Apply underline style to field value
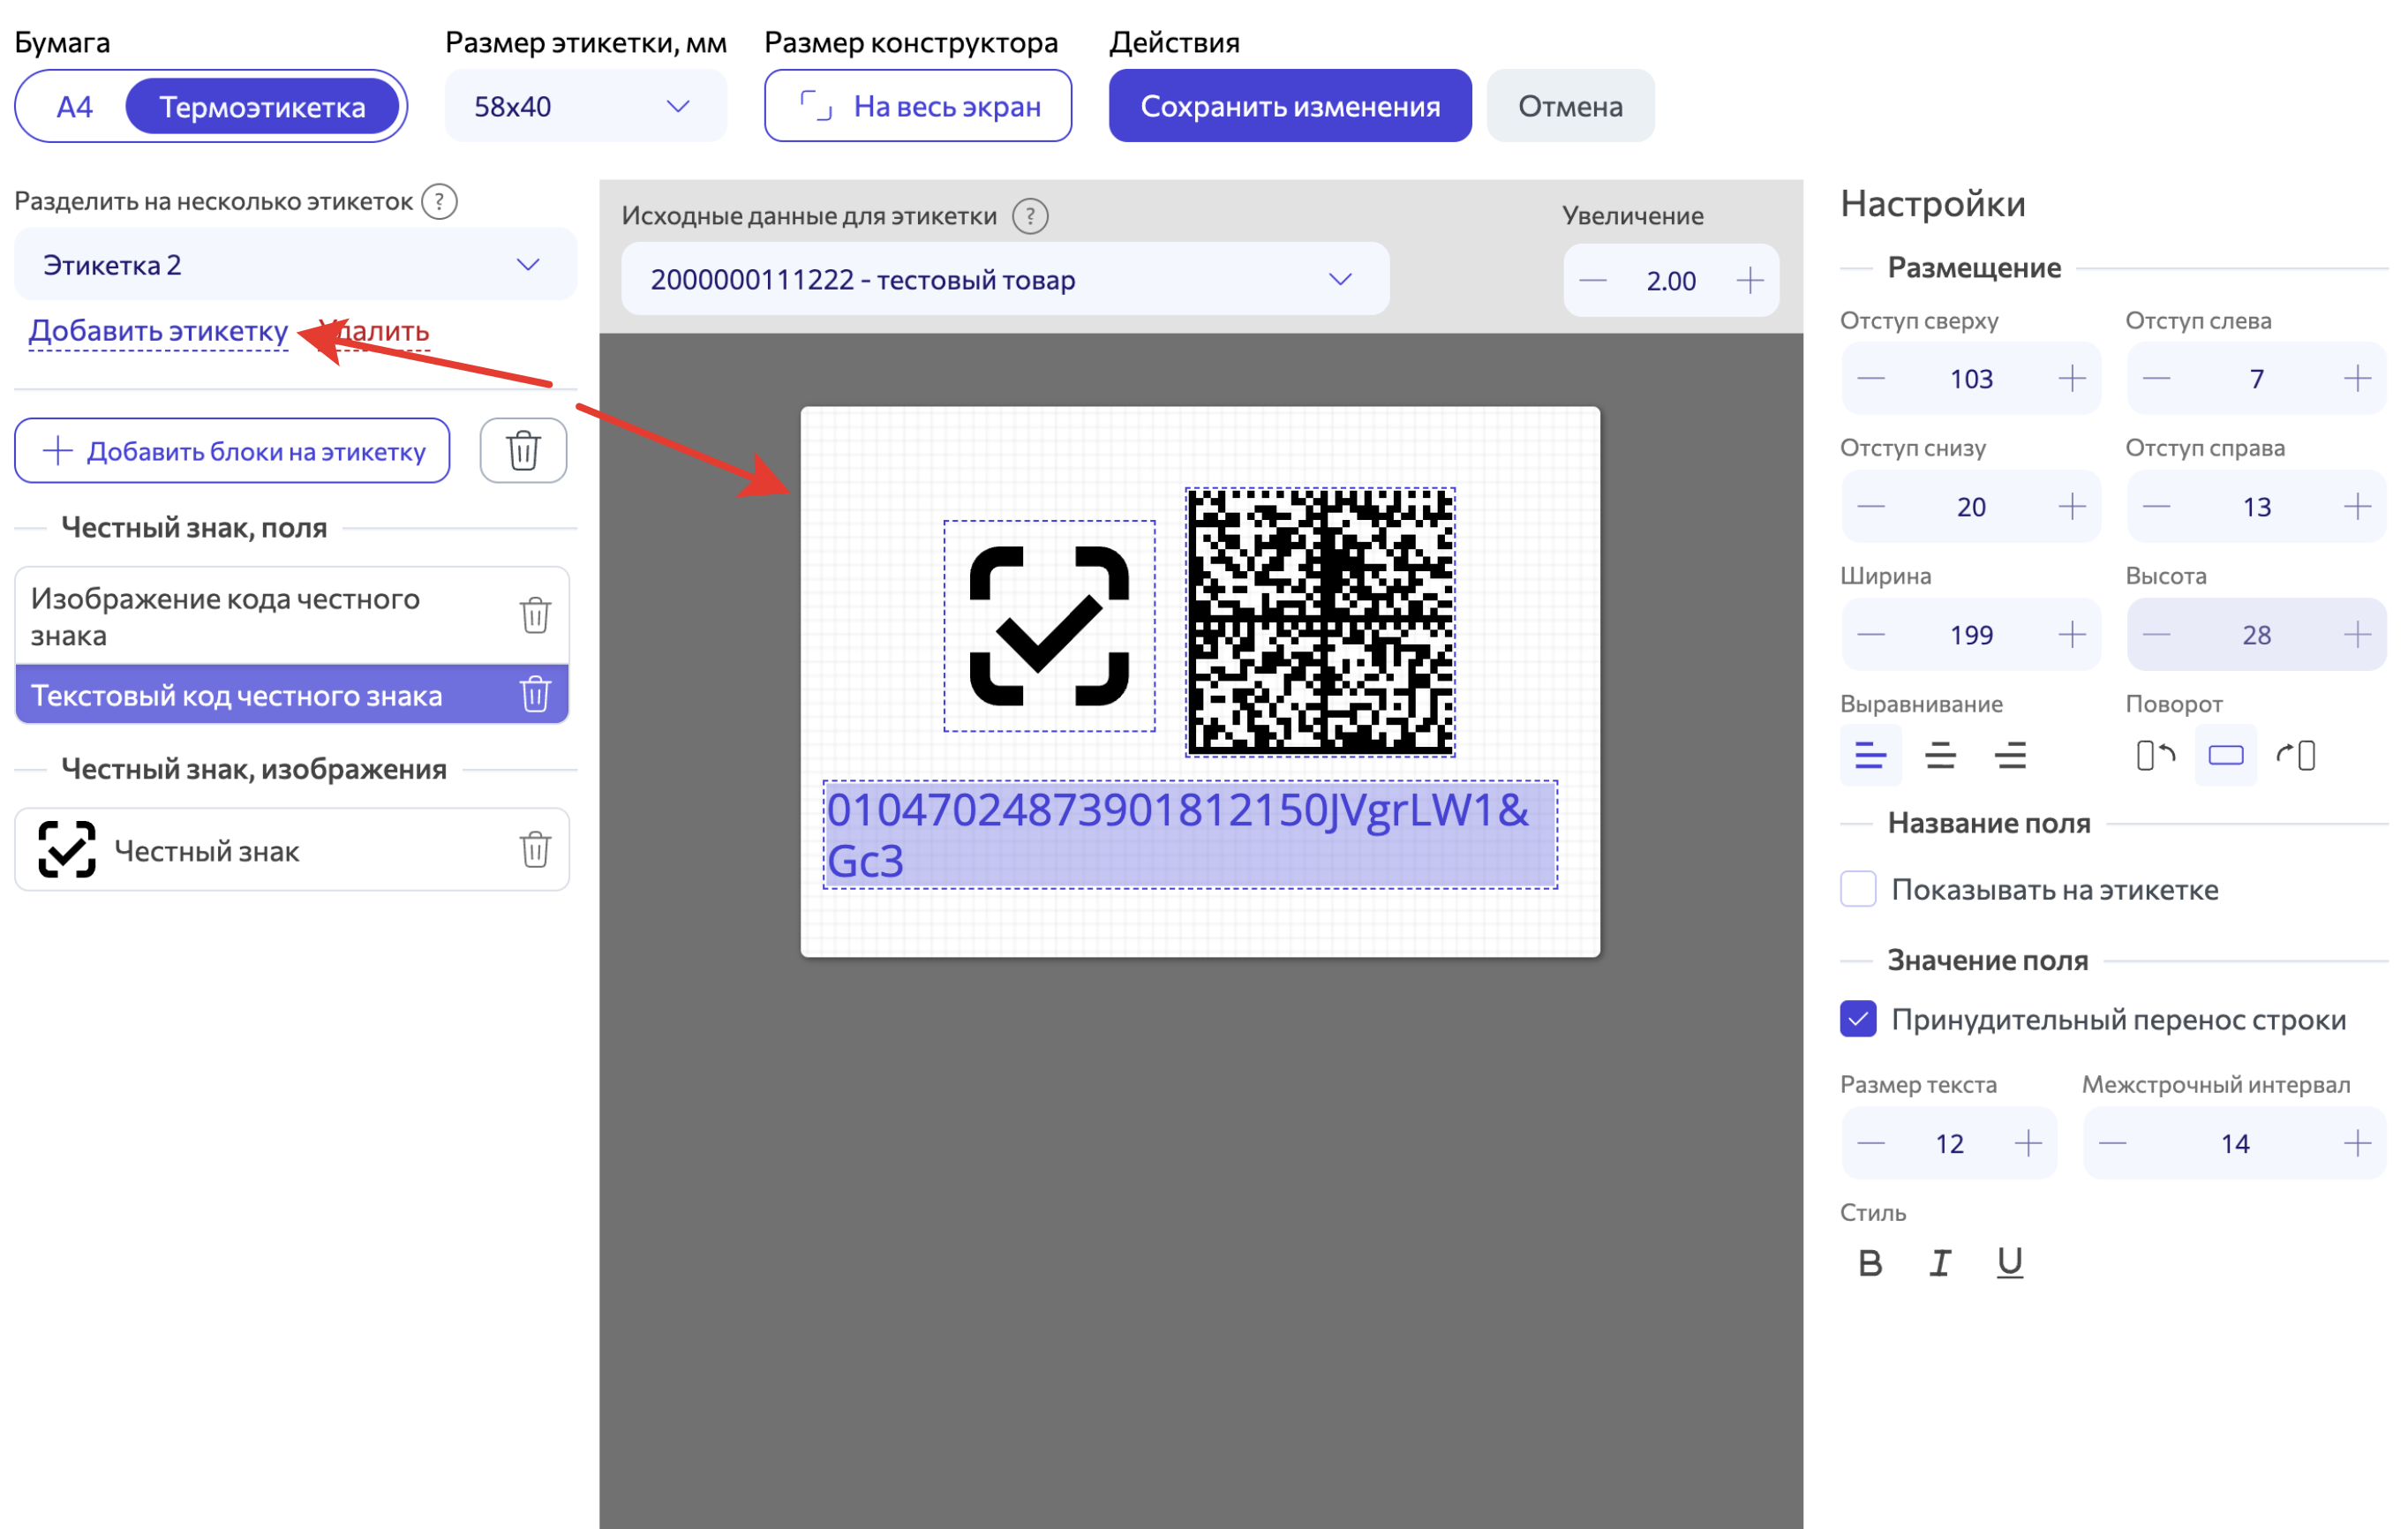The image size is (2408, 1529). 2009,1262
